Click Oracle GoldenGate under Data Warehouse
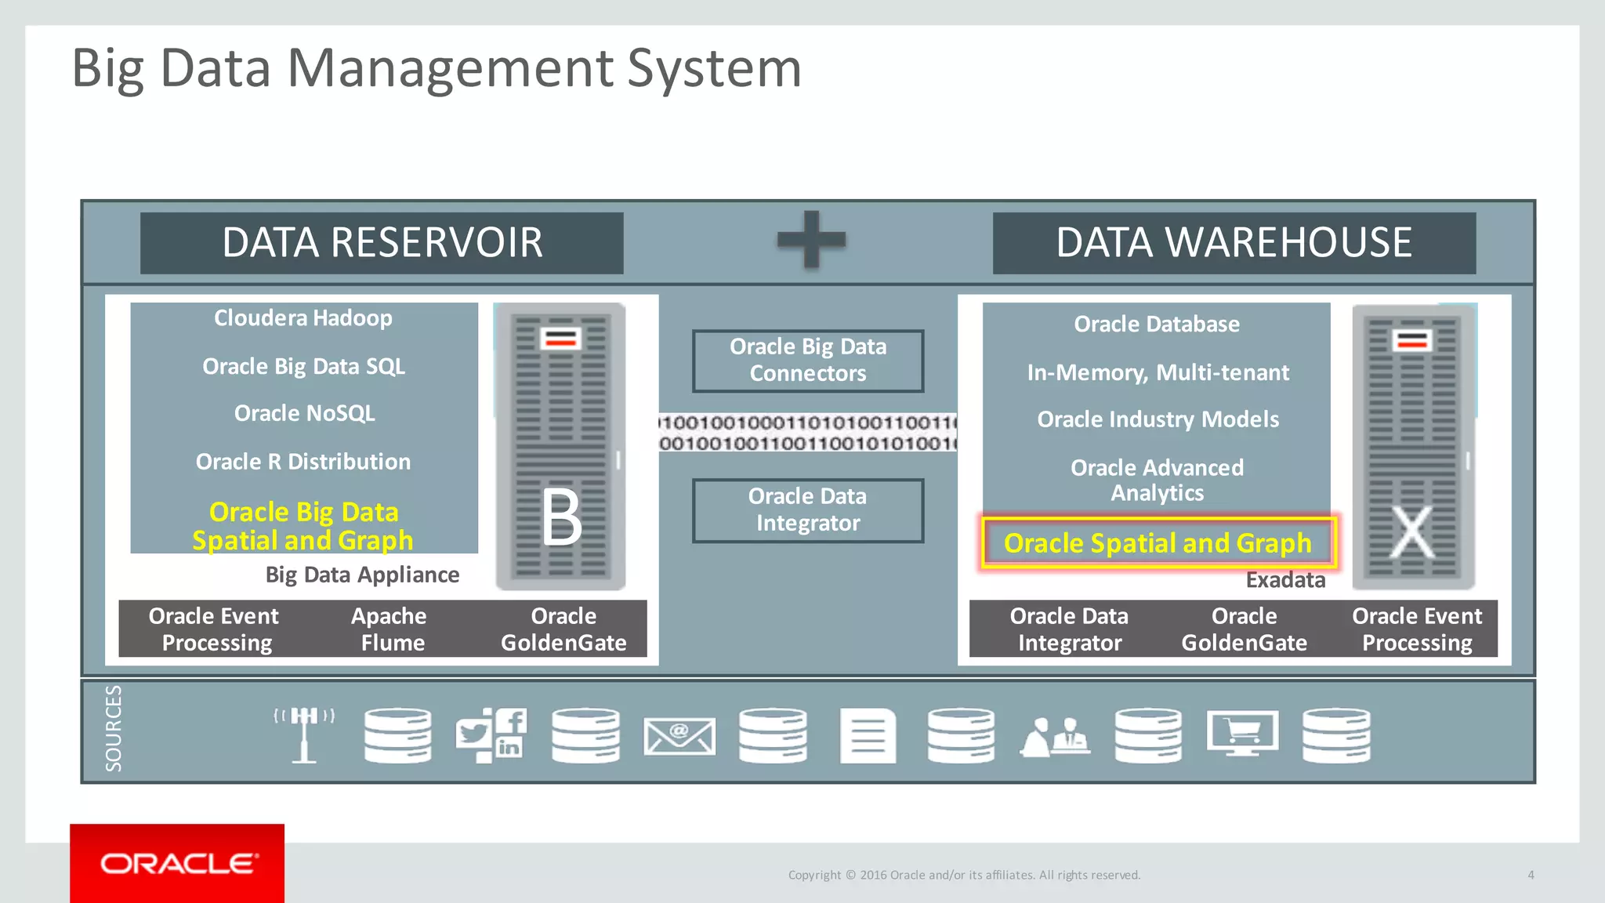This screenshot has width=1605, height=903. point(1244,629)
